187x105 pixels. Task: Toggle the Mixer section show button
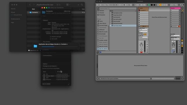[x=182, y=46]
